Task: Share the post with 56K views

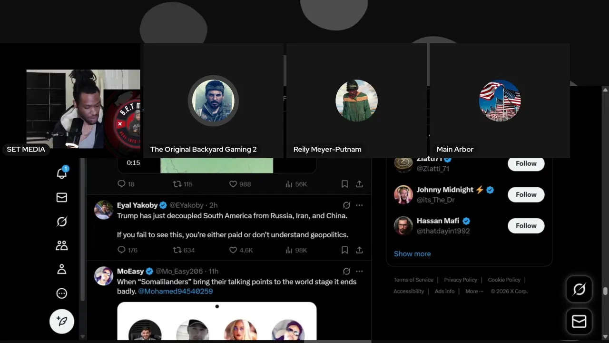Action: [359, 184]
